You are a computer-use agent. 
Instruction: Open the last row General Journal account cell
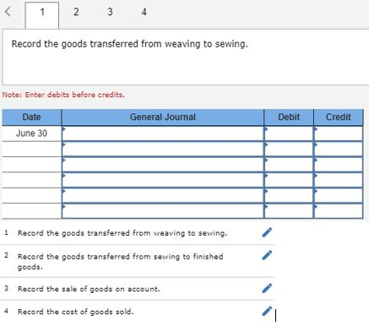(x=163, y=211)
